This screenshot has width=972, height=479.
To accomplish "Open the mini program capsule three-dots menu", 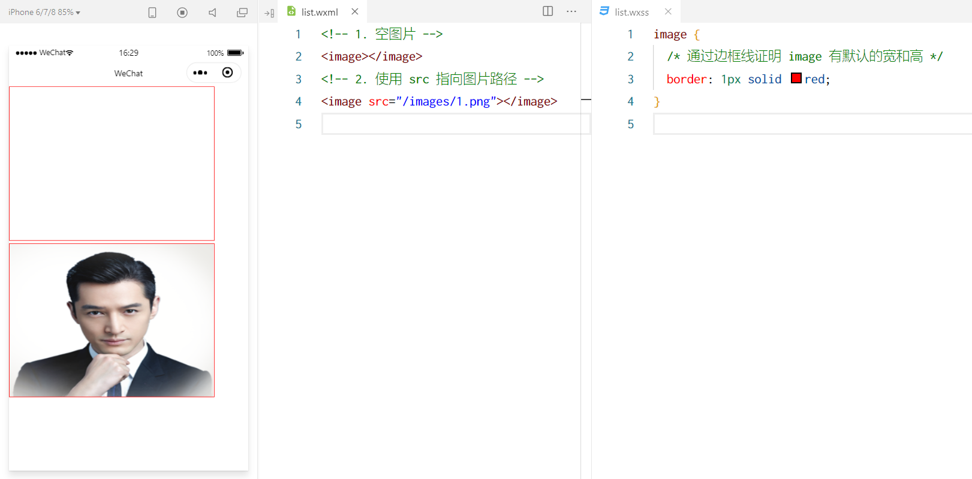I will [200, 73].
